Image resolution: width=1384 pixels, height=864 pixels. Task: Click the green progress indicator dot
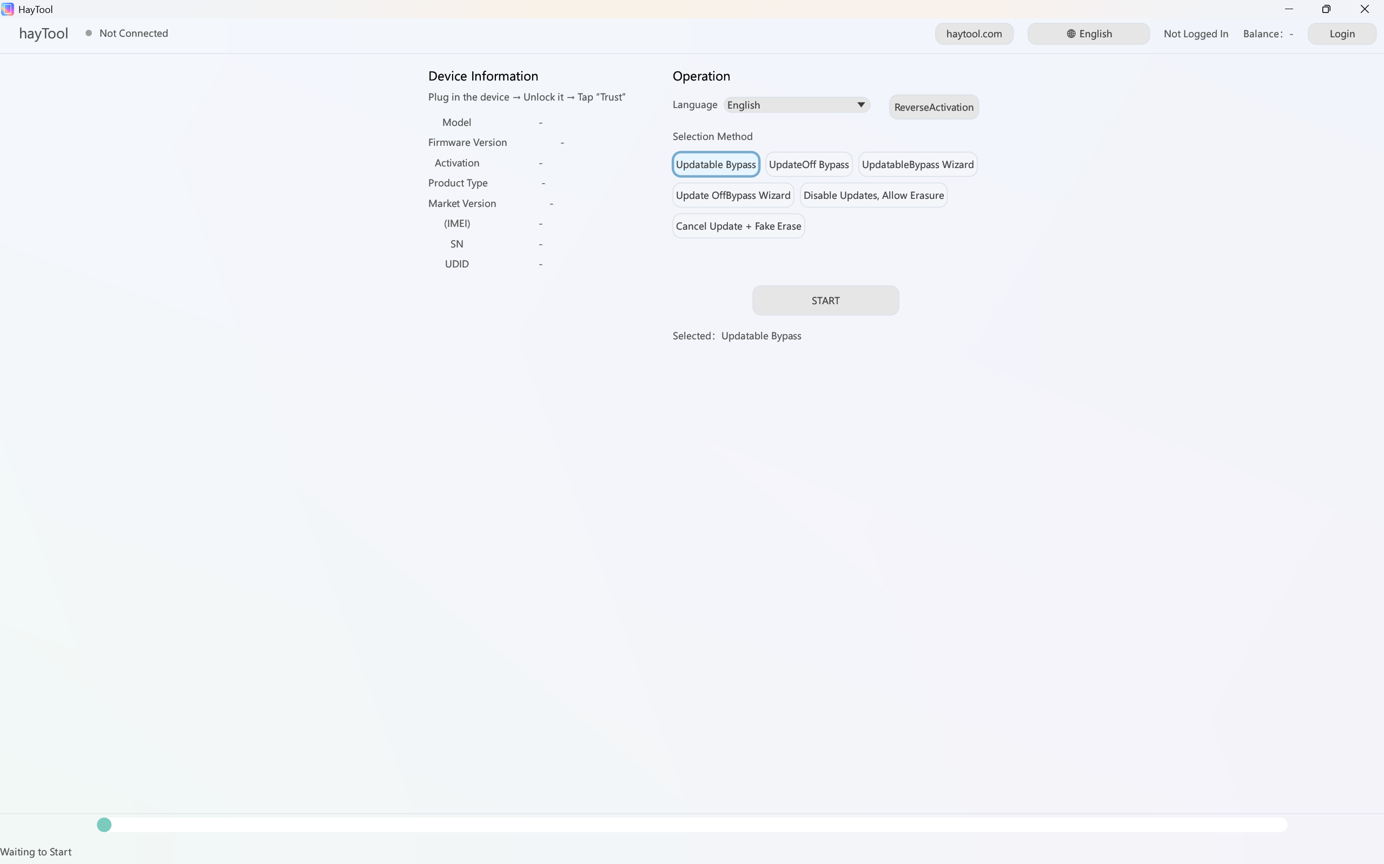pos(103,825)
